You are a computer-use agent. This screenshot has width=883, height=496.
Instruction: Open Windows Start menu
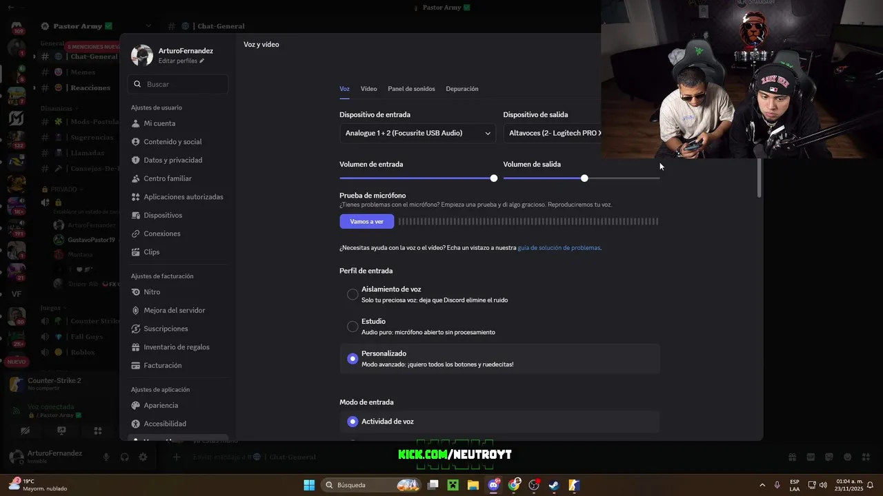tap(309, 485)
